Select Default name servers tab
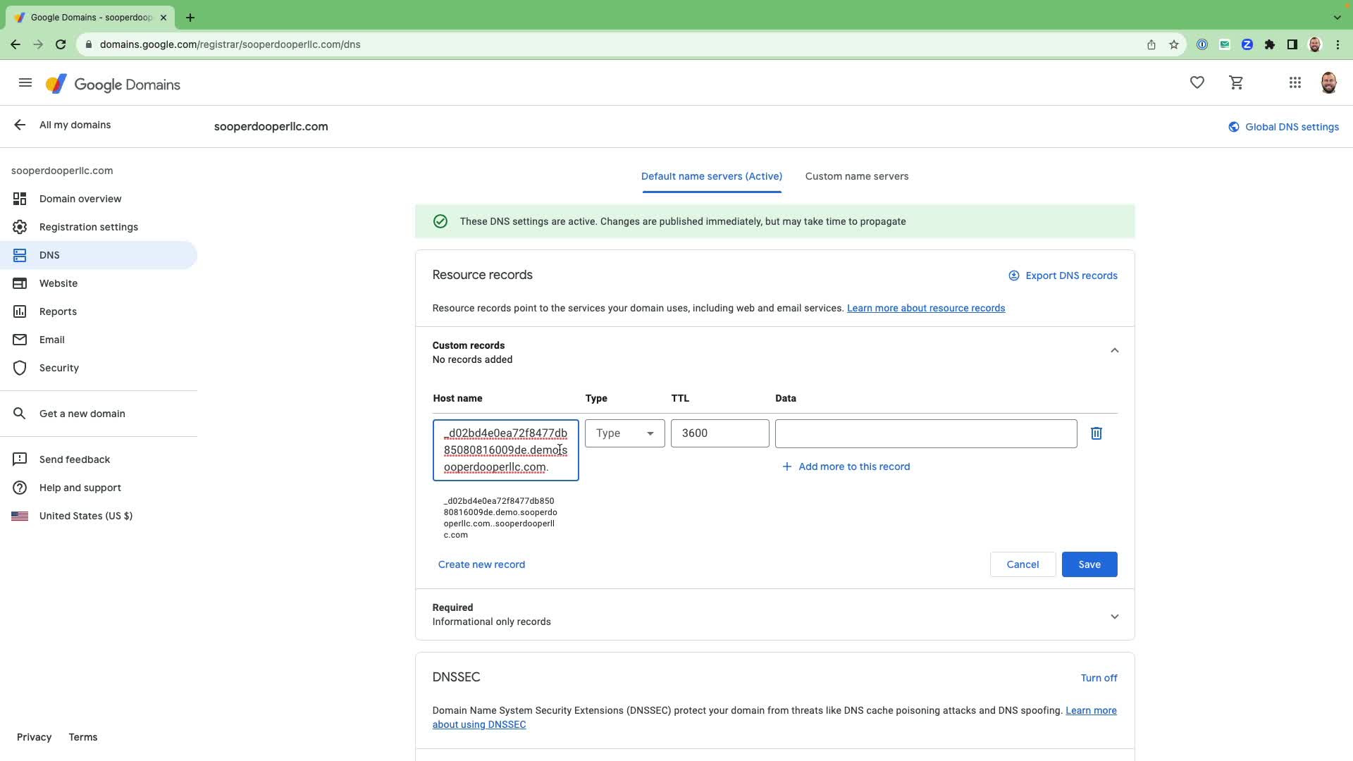 coord(711,176)
